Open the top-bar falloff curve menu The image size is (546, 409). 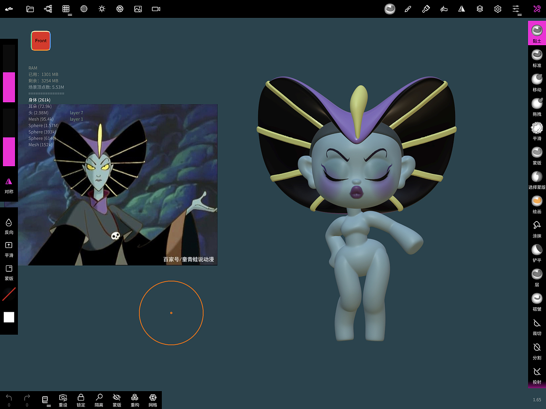pyautogui.click(x=444, y=9)
